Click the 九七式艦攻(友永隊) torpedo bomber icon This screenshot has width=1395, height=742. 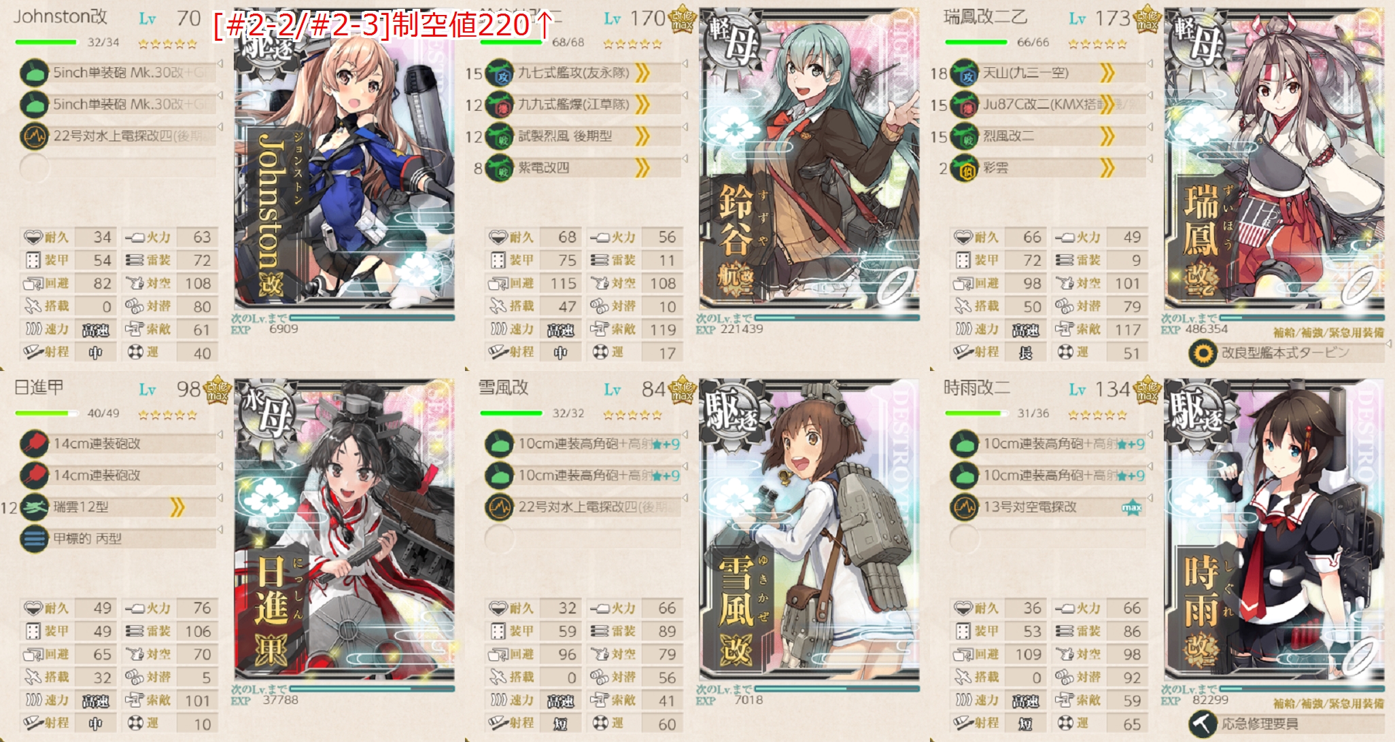click(499, 73)
